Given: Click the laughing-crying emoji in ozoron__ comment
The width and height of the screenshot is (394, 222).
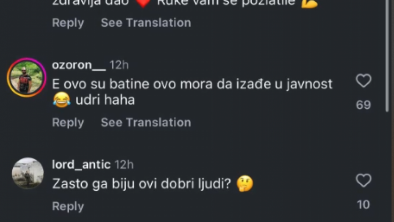Looking at the screenshot, I should coord(61,100).
